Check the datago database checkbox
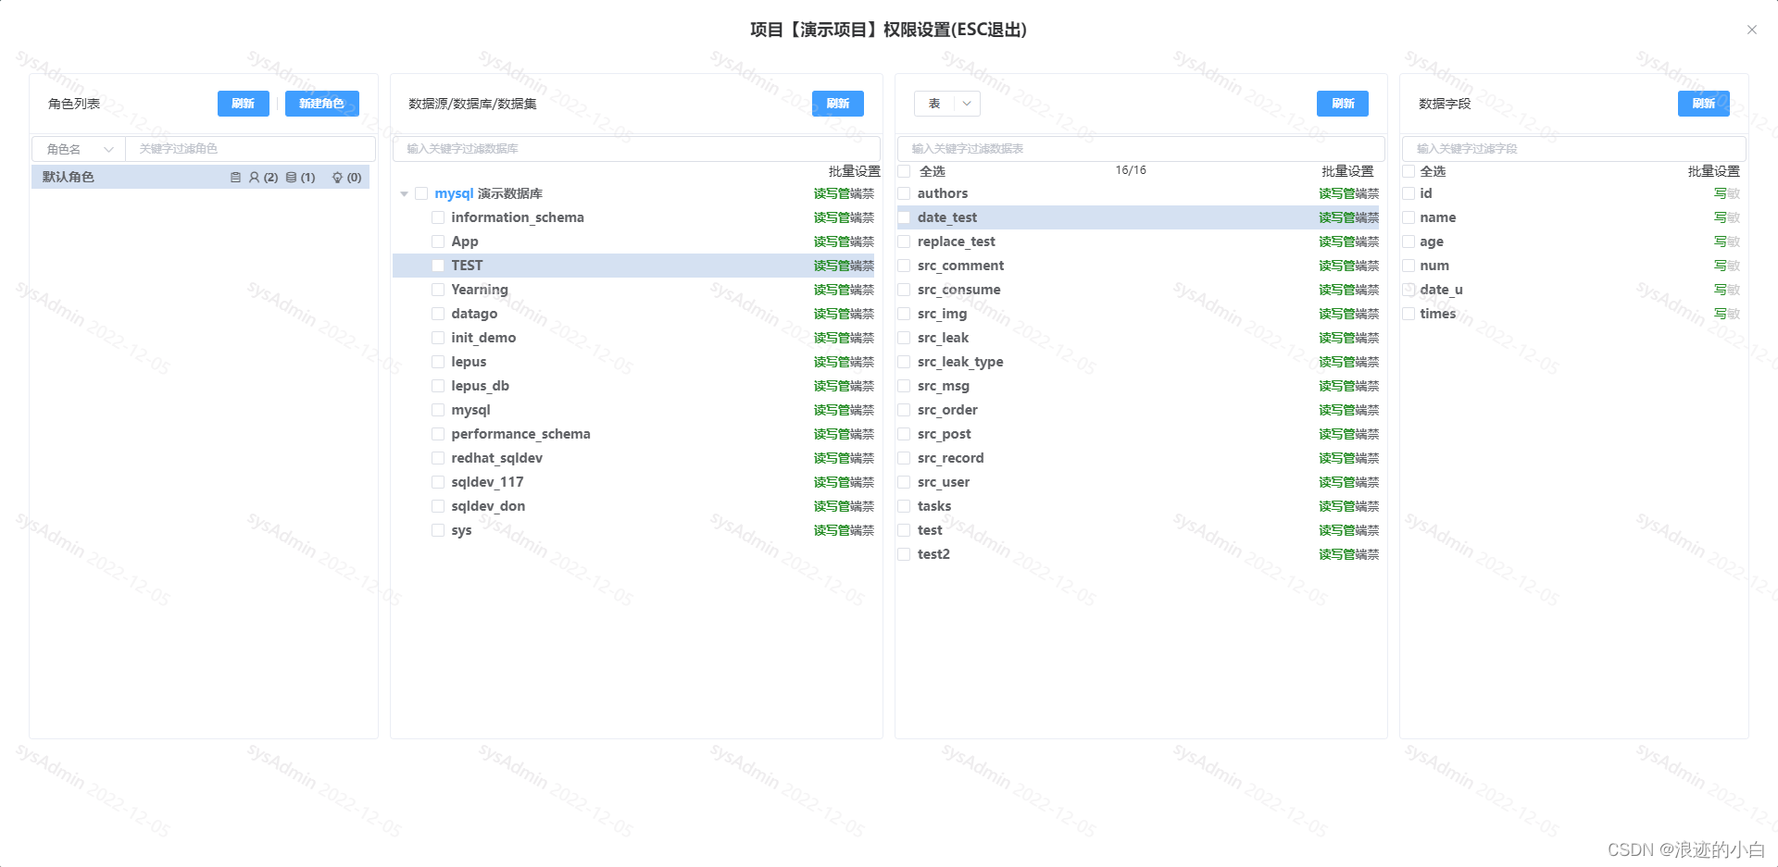Screen dimensions: 1778x867 438,314
